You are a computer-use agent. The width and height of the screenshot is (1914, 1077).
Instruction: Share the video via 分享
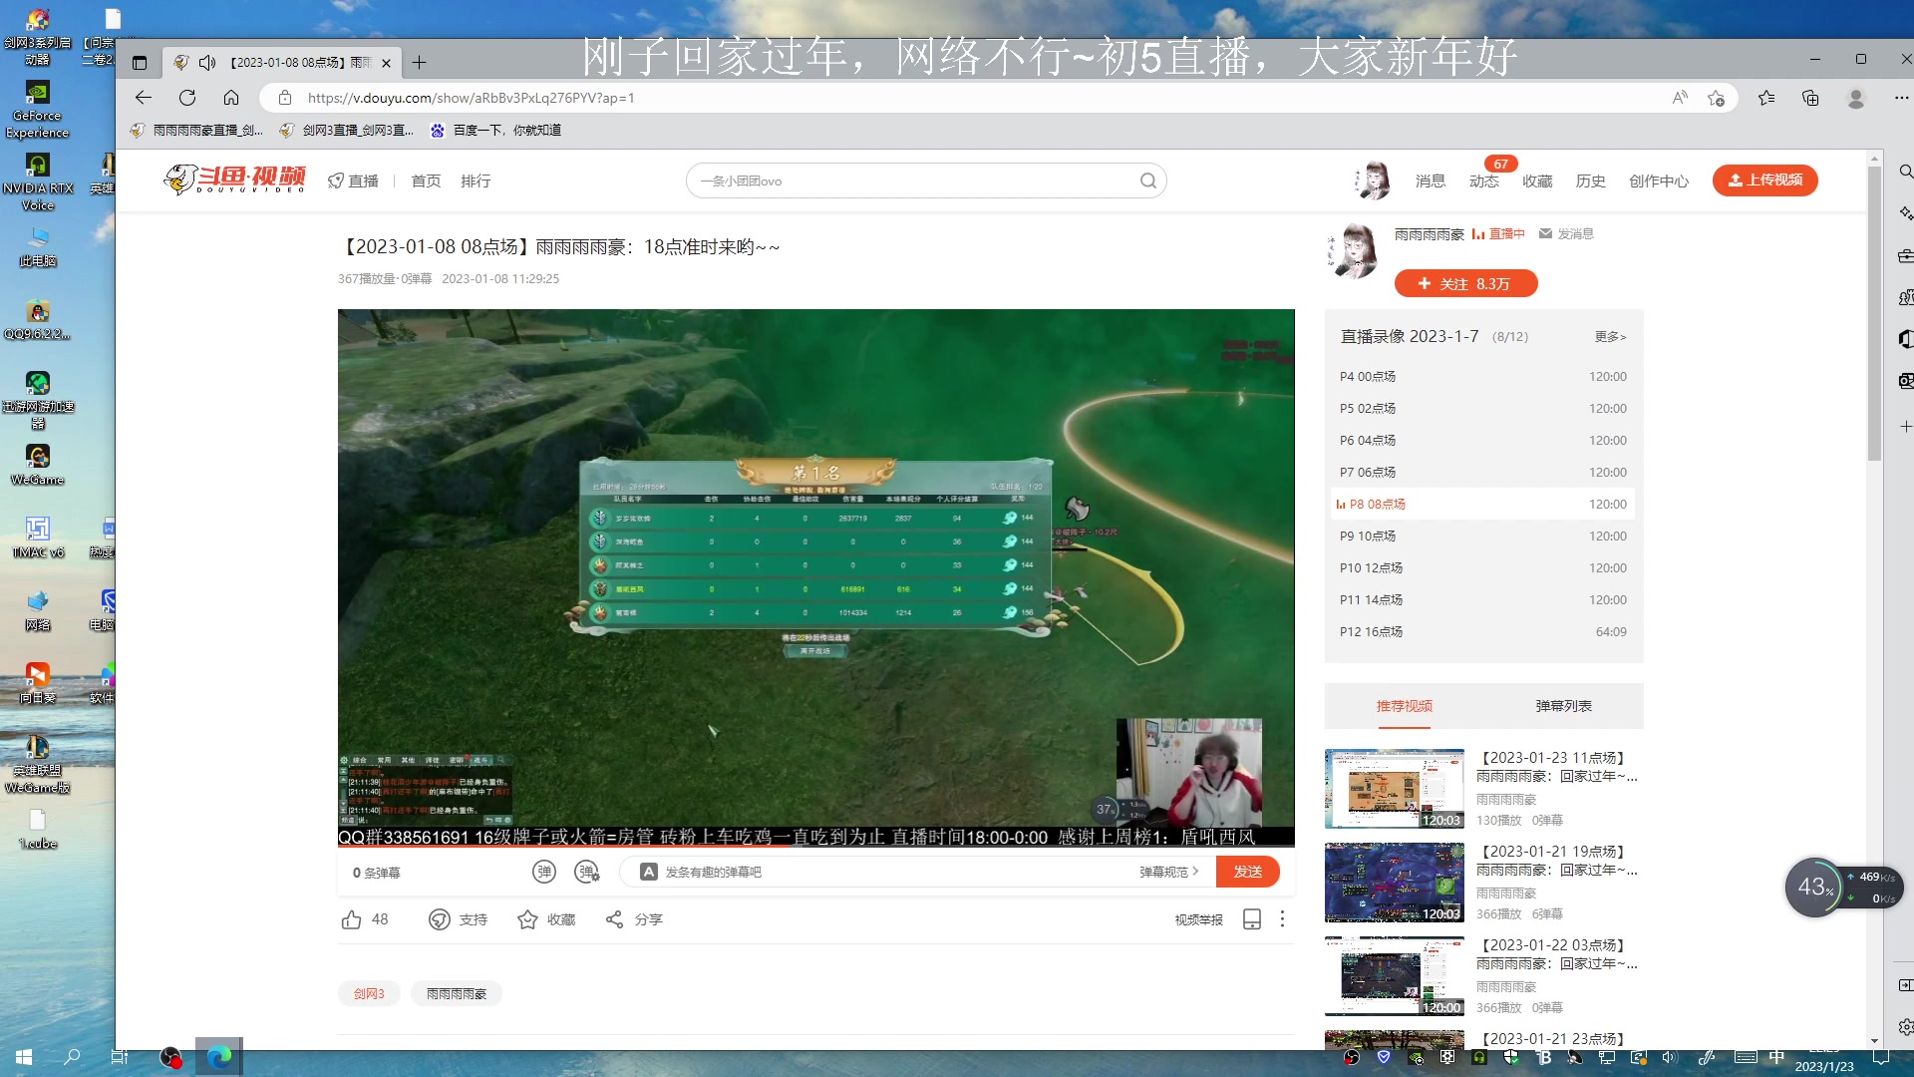coord(634,919)
